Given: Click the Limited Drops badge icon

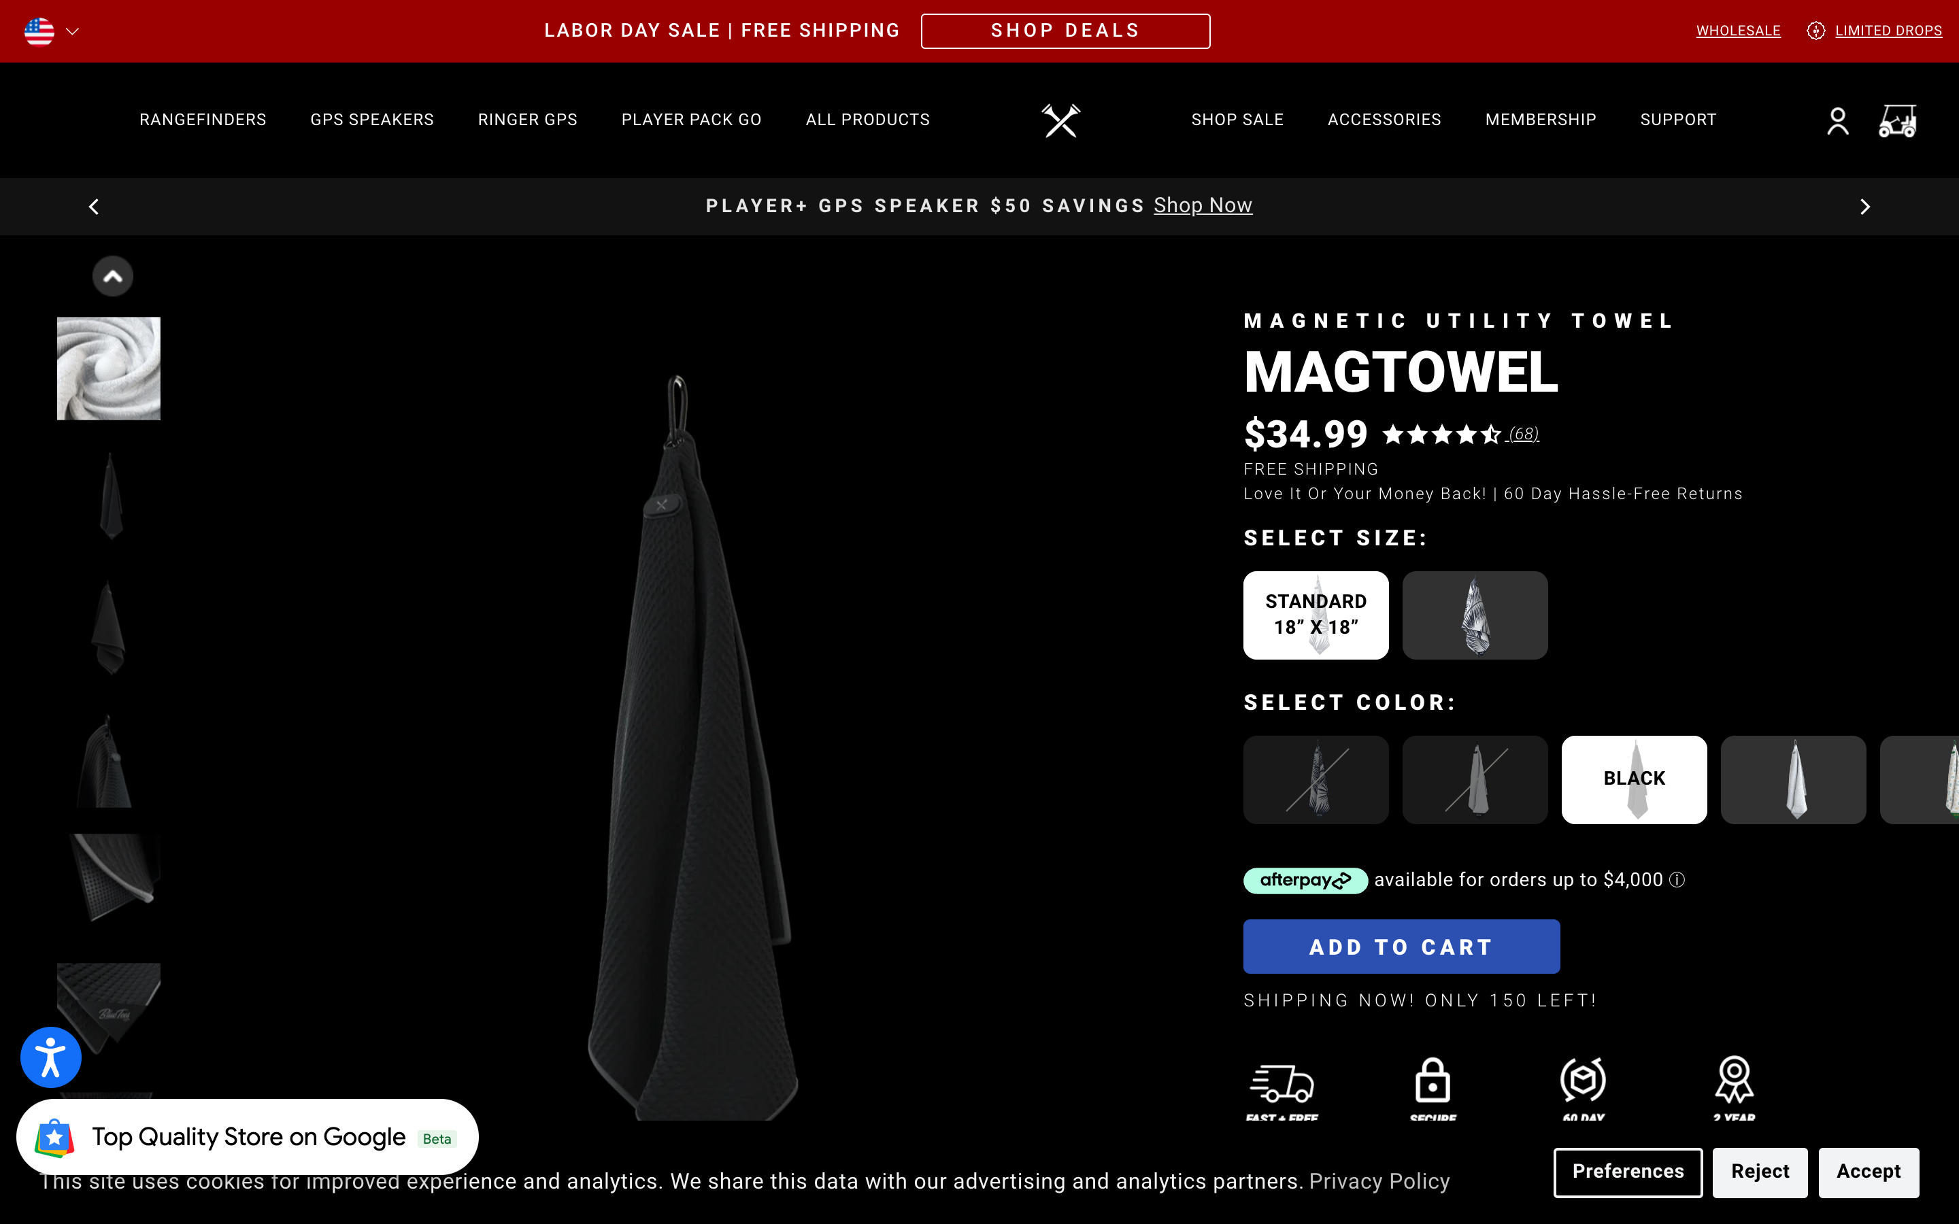Looking at the screenshot, I should 1815,31.
